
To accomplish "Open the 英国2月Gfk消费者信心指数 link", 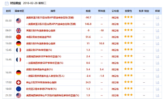I will [41, 30].
